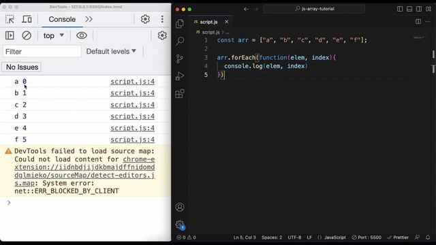The height and width of the screenshot is (245, 436).
Task: Select the 'a 0' console log text
Action: pos(20,82)
